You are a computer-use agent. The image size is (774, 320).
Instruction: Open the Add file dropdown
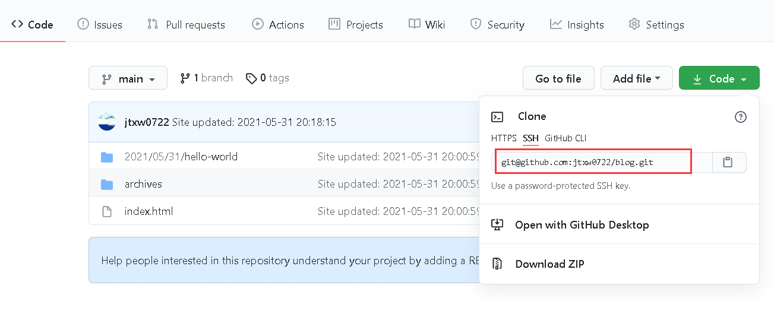(636, 78)
